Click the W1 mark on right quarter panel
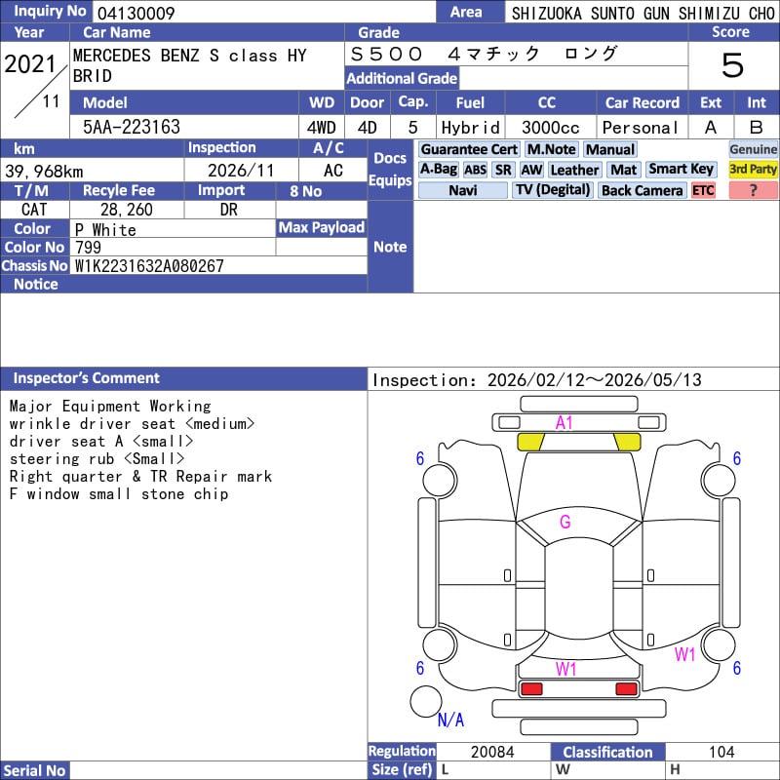The height and width of the screenshot is (780, 780). [x=685, y=654]
